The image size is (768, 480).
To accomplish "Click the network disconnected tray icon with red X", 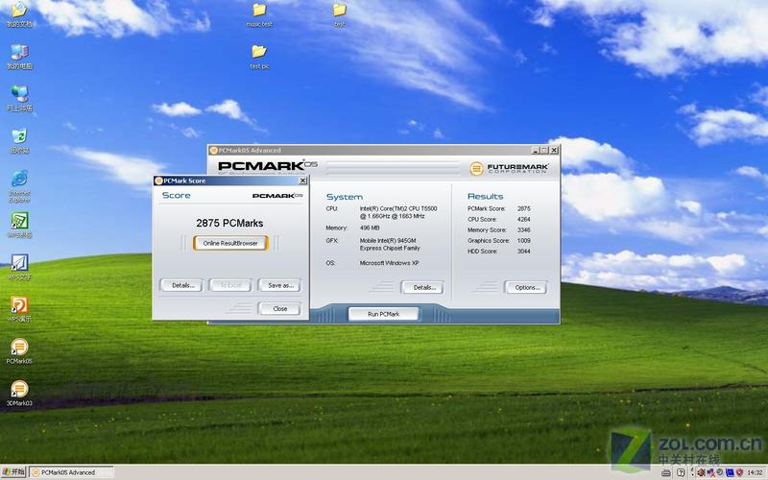I will click(x=711, y=473).
